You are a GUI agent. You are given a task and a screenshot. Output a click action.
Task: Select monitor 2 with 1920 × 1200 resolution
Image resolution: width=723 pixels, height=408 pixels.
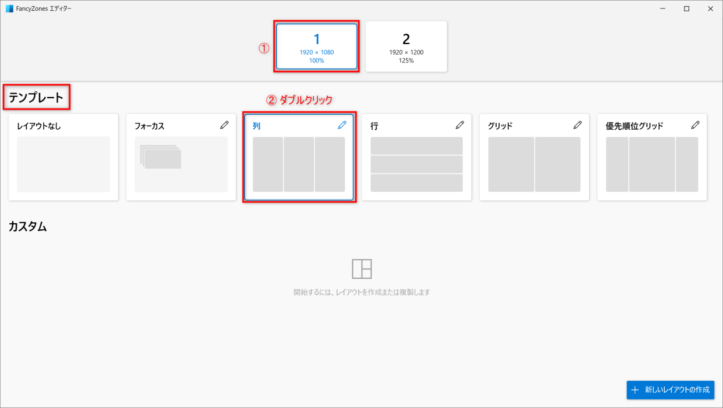(406, 46)
